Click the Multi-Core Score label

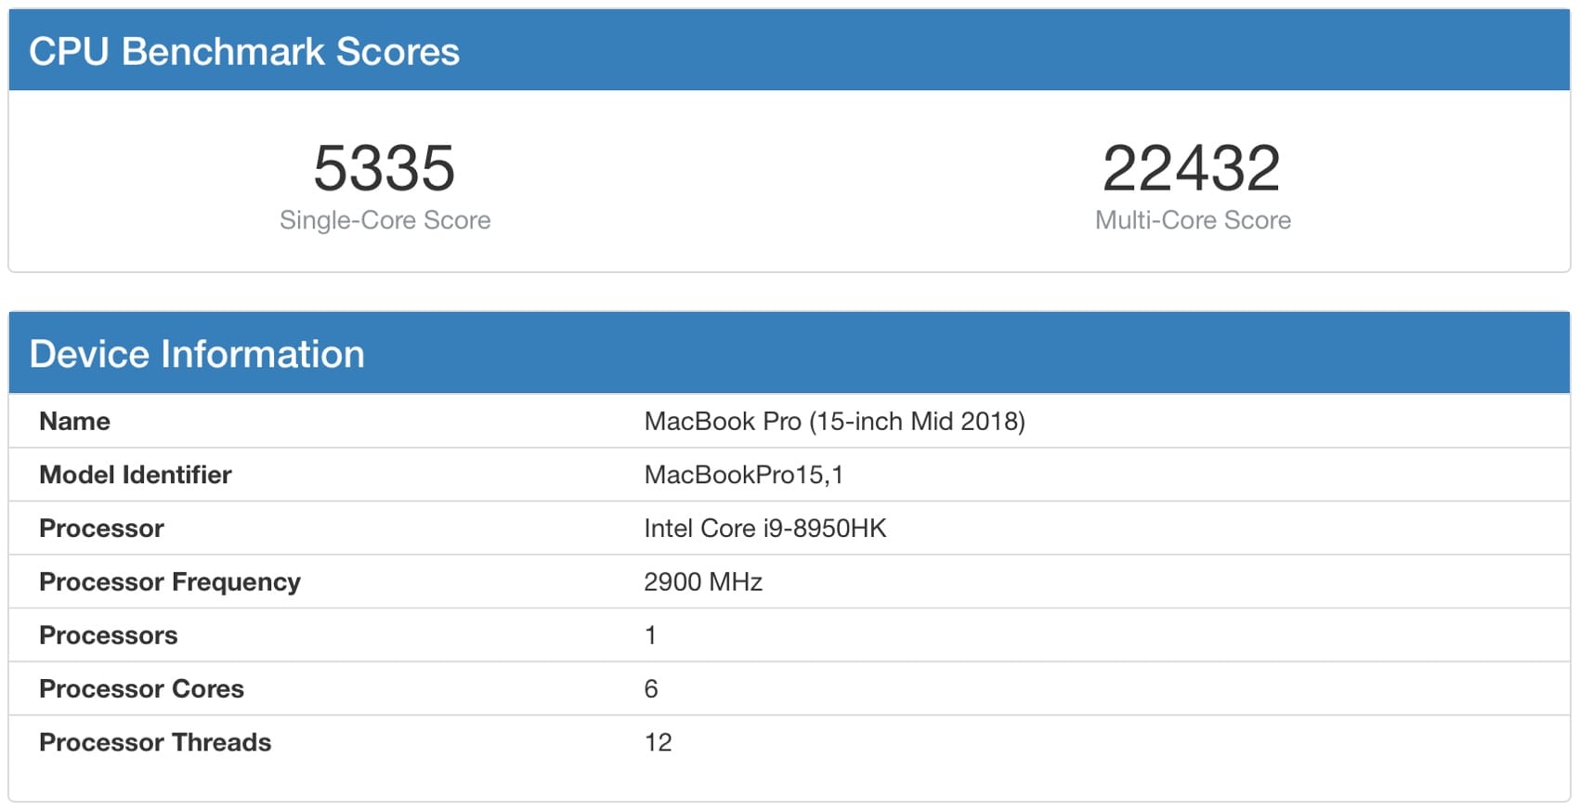pos(1193,220)
